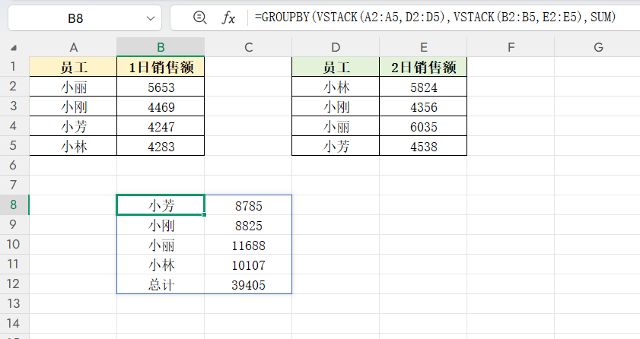Select column B header
Image resolution: width=640 pixels, height=339 pixels.
coord(161,47)
